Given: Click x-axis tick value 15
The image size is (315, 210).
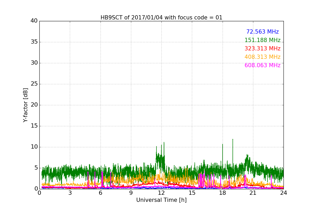Looking at the screenshot, I should tap(192, 193).
